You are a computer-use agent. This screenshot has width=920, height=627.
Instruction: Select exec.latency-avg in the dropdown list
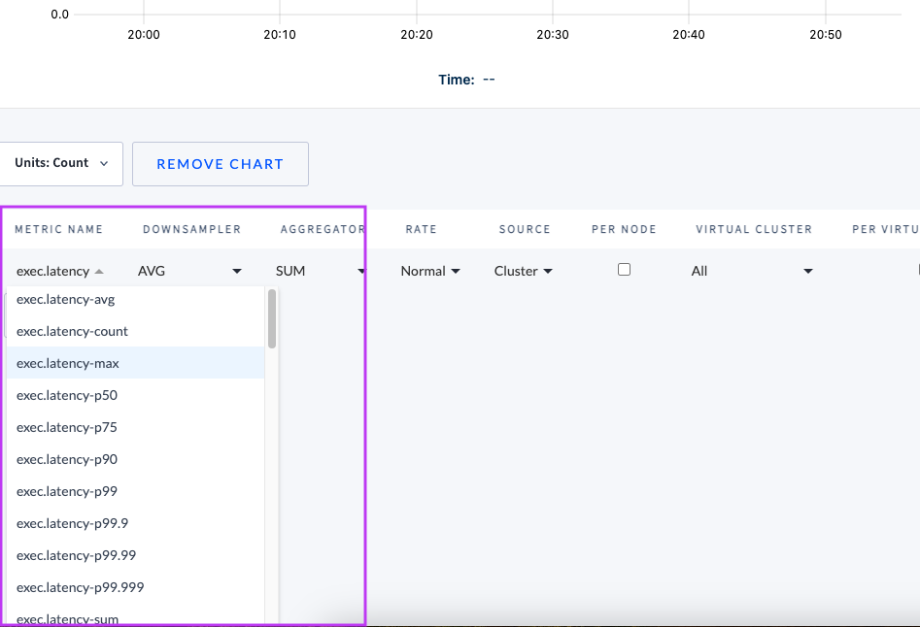(64, 299)
